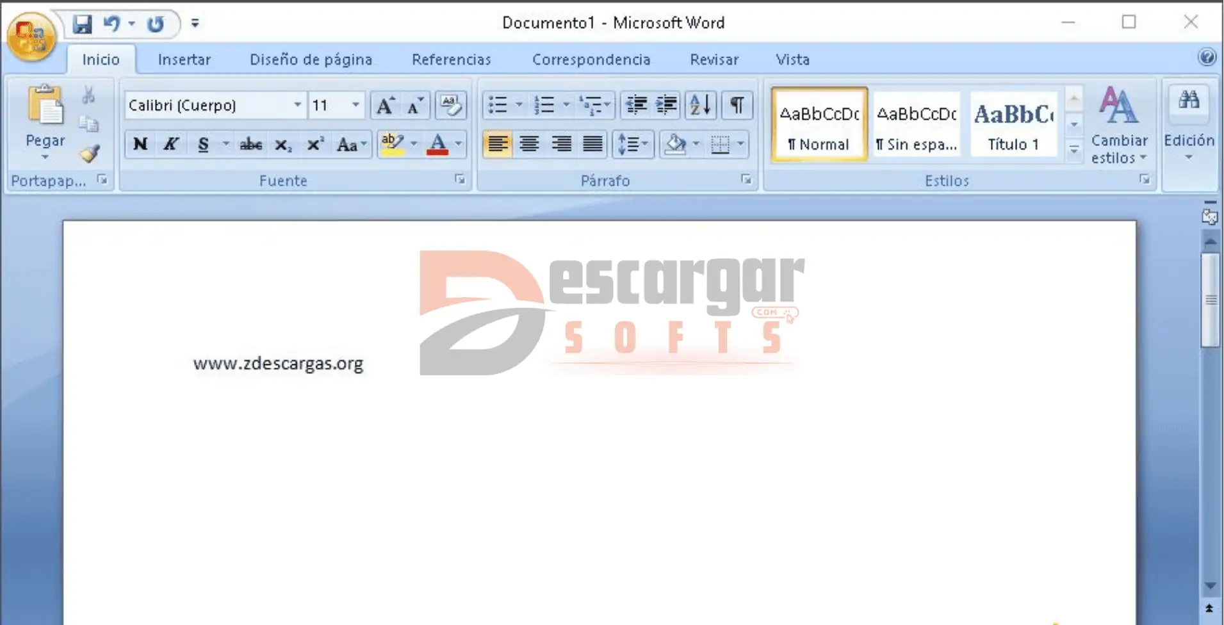Toggle subscript formatting
The image size is (1224, 625).
[283, 144]
